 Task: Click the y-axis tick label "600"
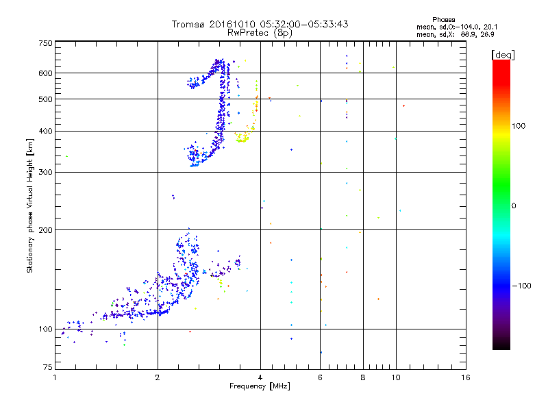pos(45,73)
